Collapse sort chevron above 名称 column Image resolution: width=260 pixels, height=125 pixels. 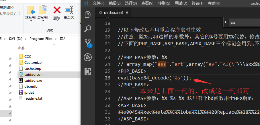pyautogui.click(x=54, y=45)
